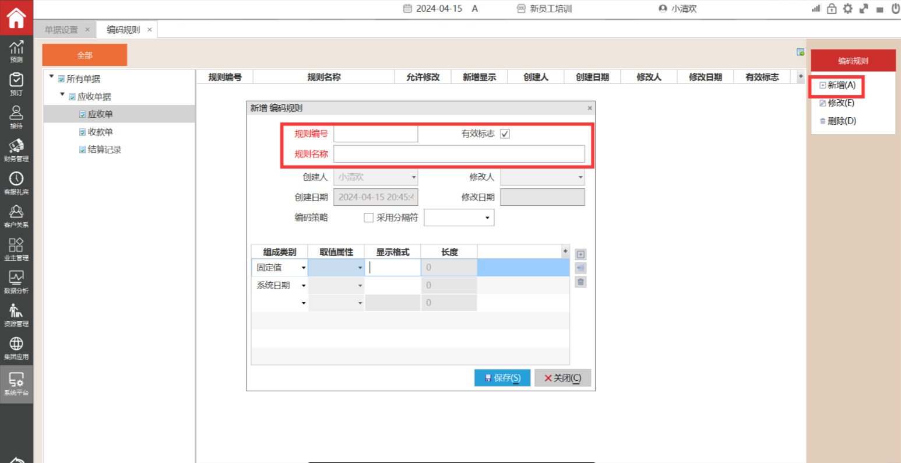Open the 系统平台 sidebar icon
Screen dimensions: 901x463
point(16,384)
